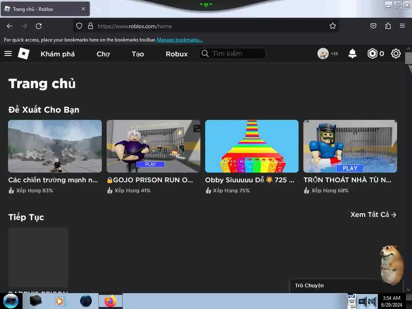412x309 pixels.
Task: Open the user avatar profile
Action: 323,54
